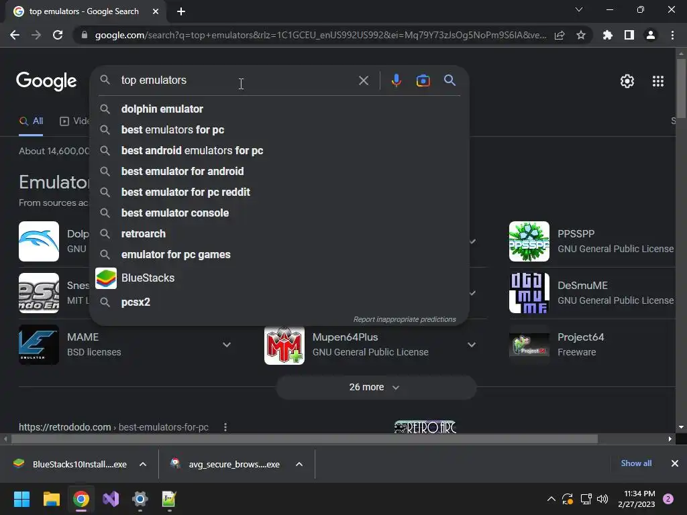687x515 pixels.
Task: Choose the dolphin emulator suggestion
Action: click(x=280, y=109)
